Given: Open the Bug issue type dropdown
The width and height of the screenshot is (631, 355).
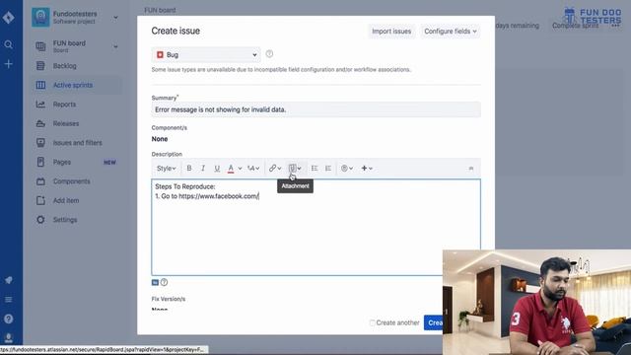Looking at the screenshot, I should [206, 55].
